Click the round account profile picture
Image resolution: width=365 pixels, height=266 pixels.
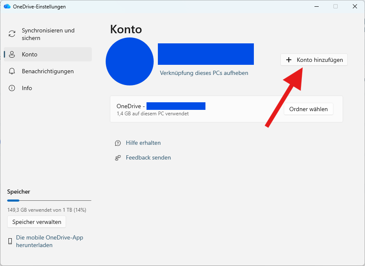coord(130,61)
